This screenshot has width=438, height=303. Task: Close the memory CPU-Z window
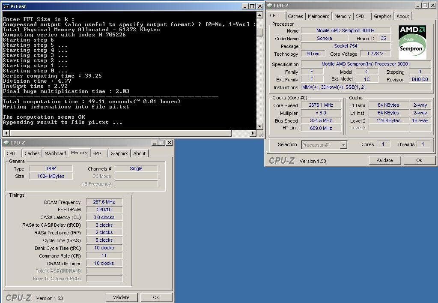tap(169, 143)
